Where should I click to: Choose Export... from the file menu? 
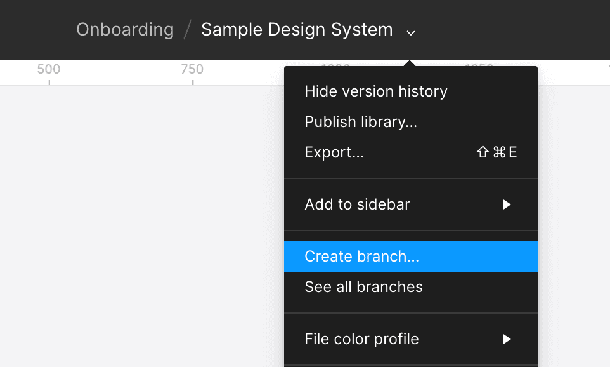pos(411,152)
